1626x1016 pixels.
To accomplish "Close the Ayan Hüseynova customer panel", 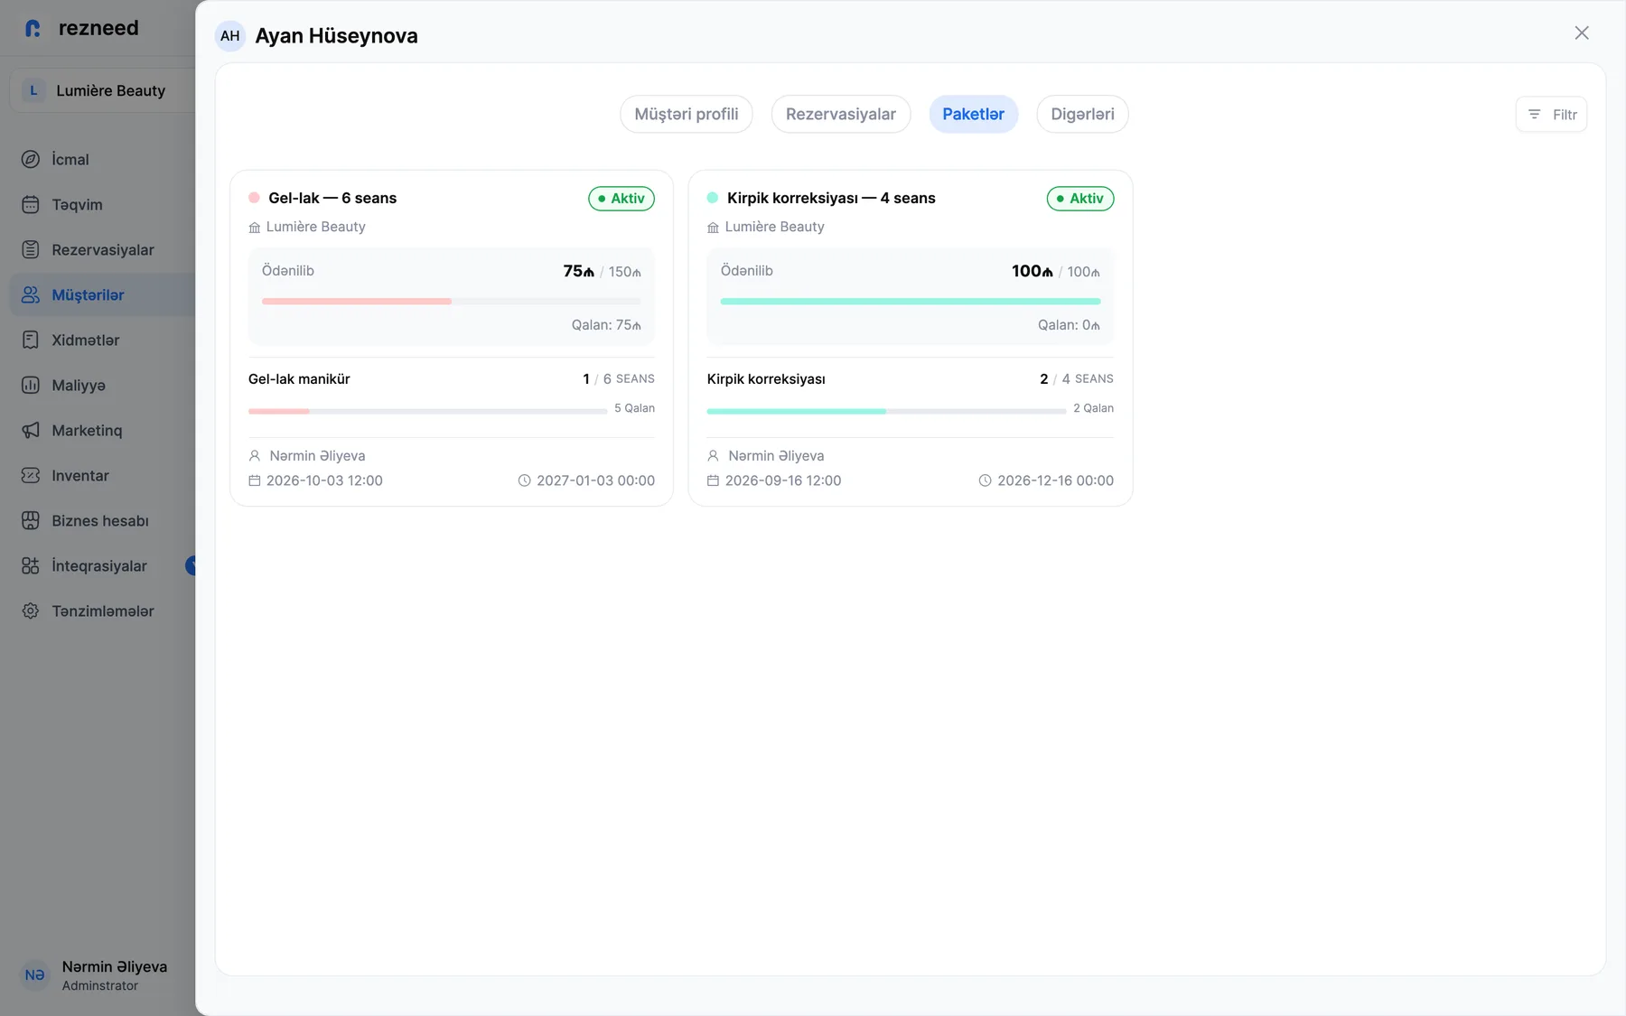I will (x=1582, y=33).
